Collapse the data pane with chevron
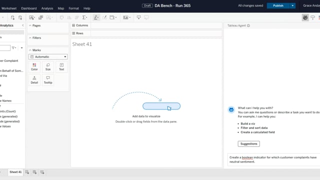Screen dimensions: 320x180 22,25
